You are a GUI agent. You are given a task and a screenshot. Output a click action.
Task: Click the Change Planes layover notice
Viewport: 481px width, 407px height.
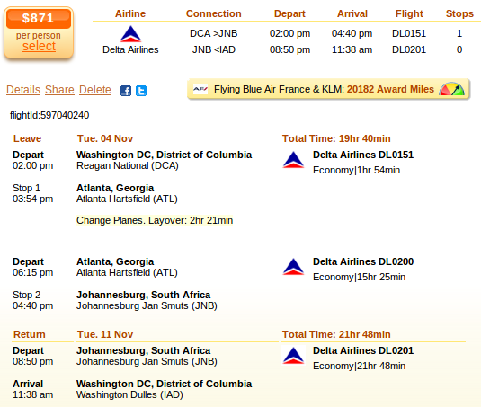(x=155, y=220)
